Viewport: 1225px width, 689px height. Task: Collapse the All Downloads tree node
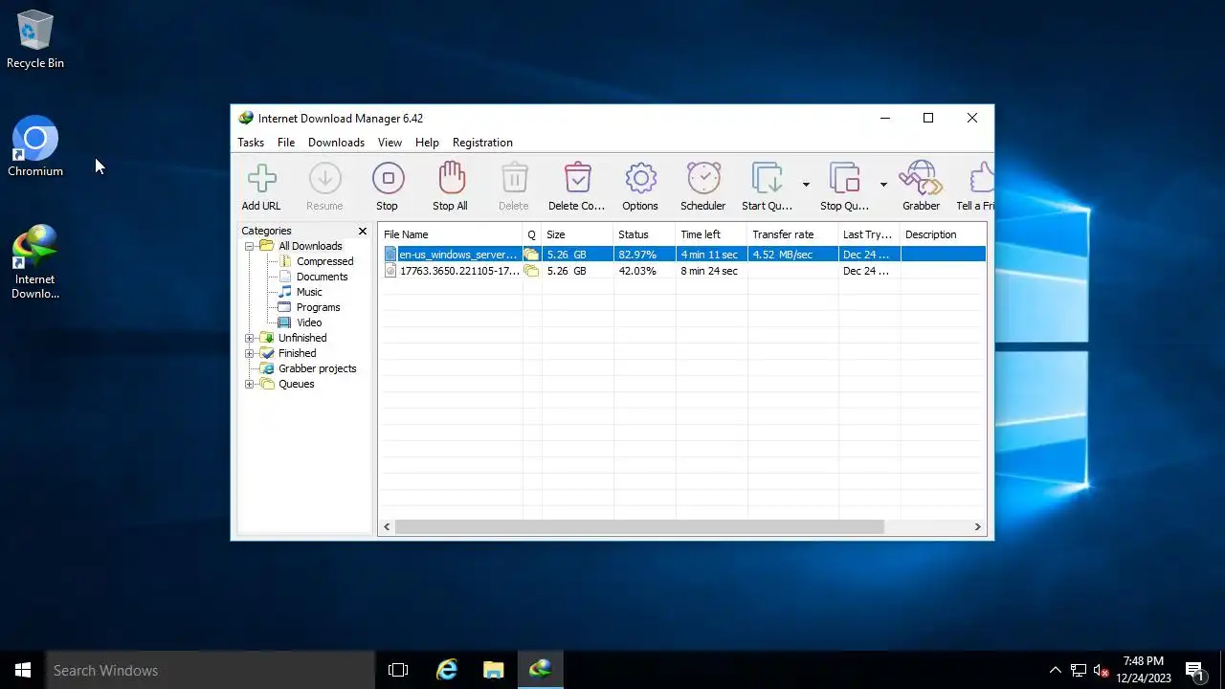250,246
